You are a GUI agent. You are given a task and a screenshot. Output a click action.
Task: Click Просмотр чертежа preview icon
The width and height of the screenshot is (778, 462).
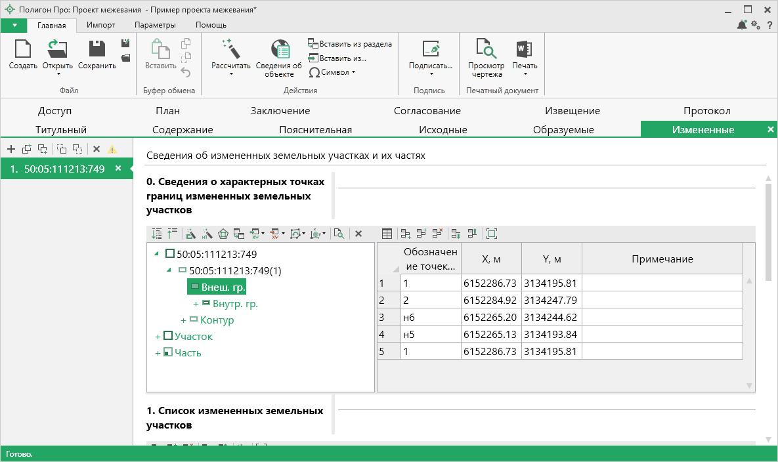tap(486, 49)
